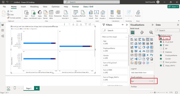The image size is (180, 94).
Task: Open the View ribbon tab
Action: (x=45, y=7)
